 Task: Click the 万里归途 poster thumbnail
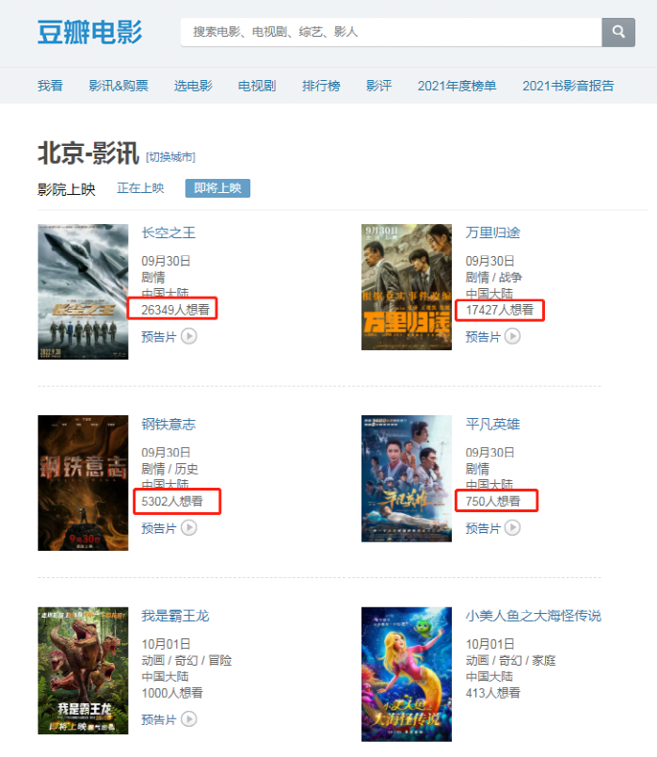407,287
